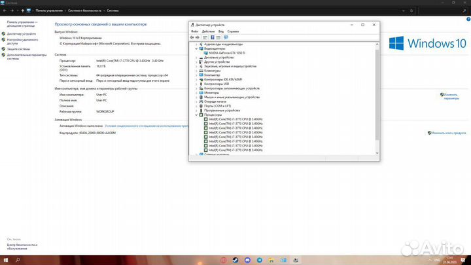The width and height of the screenshot is (471, 265).
Task: Switch to Control Panel System window on taskbar
Action: click(283, 260)
